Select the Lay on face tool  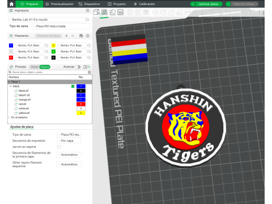pyautogui.click(x=179, y=12)
